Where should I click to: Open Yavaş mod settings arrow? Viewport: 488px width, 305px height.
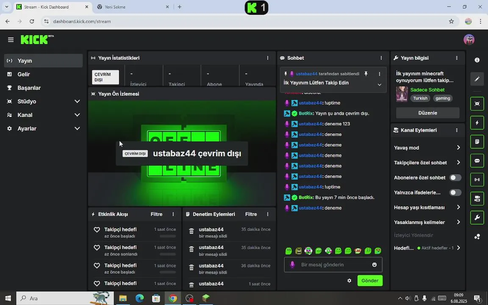[x=458, y=147]
